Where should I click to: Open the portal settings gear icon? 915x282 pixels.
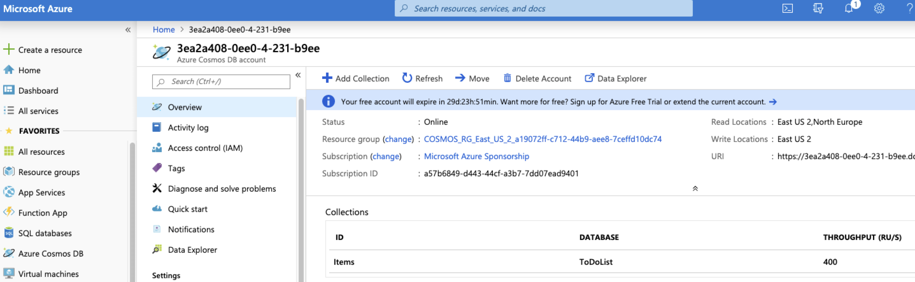[x=879, y=9]
